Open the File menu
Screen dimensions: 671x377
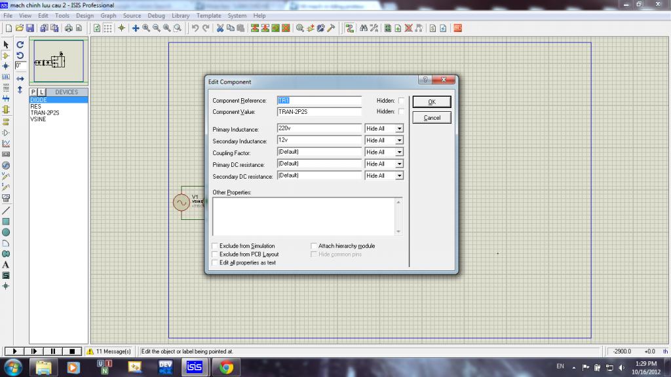pos(8,16)
